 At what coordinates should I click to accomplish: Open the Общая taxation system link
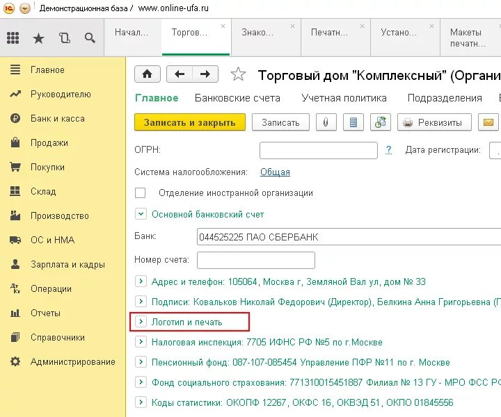(275, 172)
